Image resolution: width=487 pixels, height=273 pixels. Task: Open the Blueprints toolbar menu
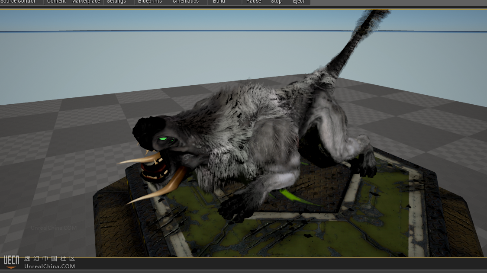(150, 2)
